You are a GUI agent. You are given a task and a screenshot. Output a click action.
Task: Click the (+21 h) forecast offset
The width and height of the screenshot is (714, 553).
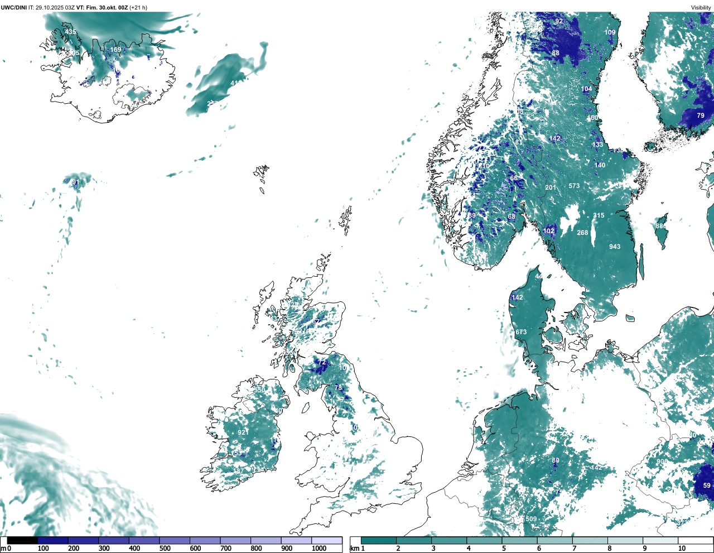(x=138, y=7)
